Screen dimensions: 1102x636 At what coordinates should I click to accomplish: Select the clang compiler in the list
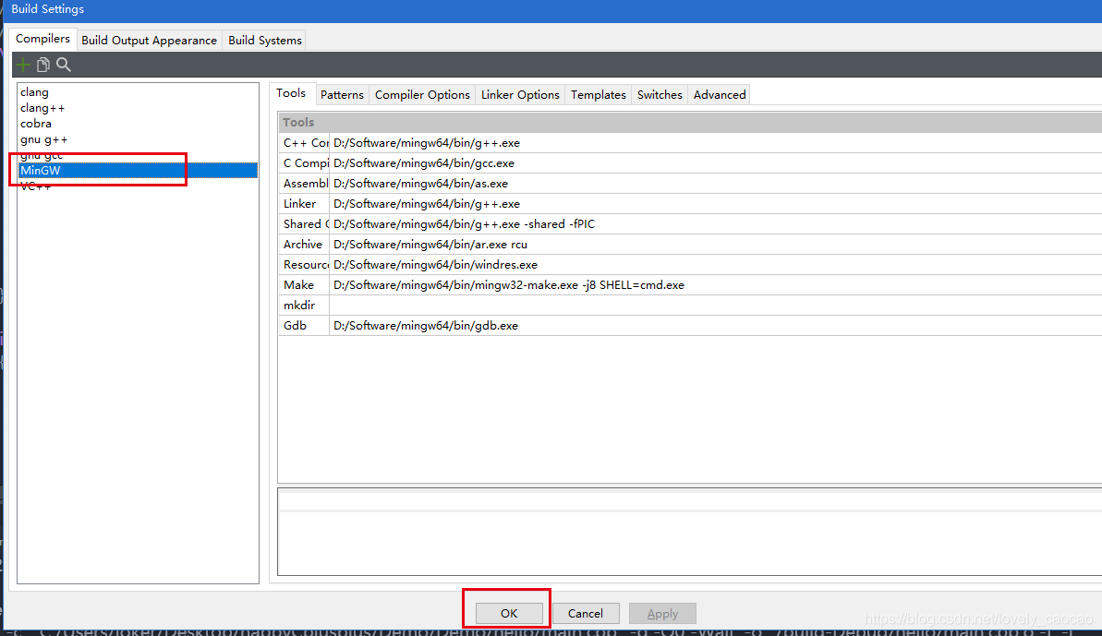pos(34,91)
